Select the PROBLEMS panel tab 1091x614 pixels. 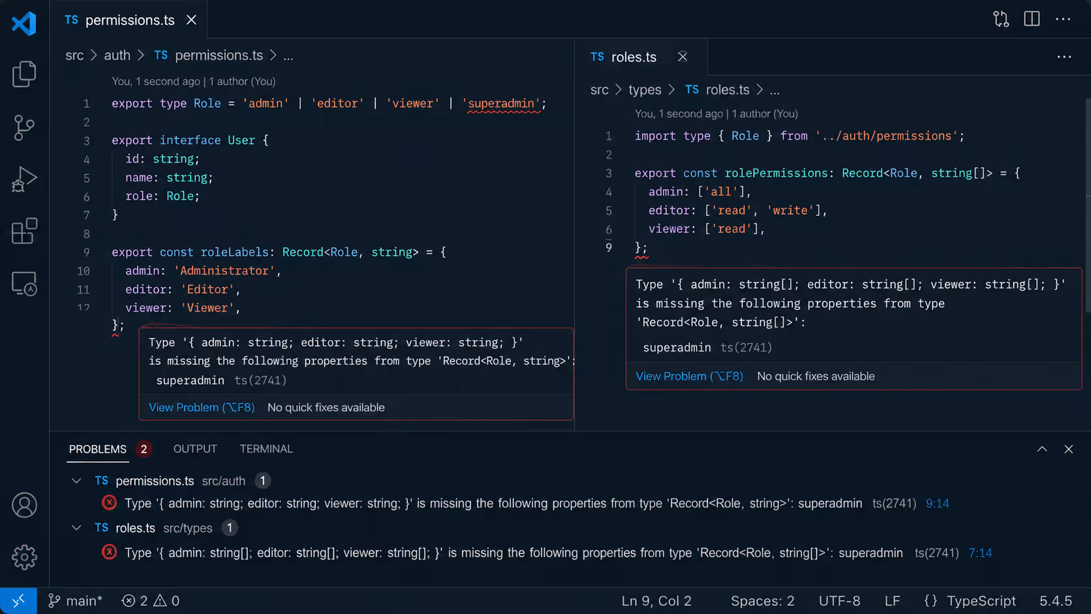pyautogui.click(x=98, y=449)
